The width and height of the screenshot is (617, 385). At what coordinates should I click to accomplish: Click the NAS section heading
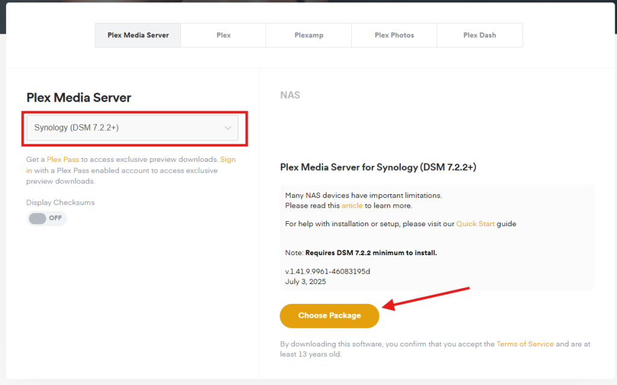290,95
